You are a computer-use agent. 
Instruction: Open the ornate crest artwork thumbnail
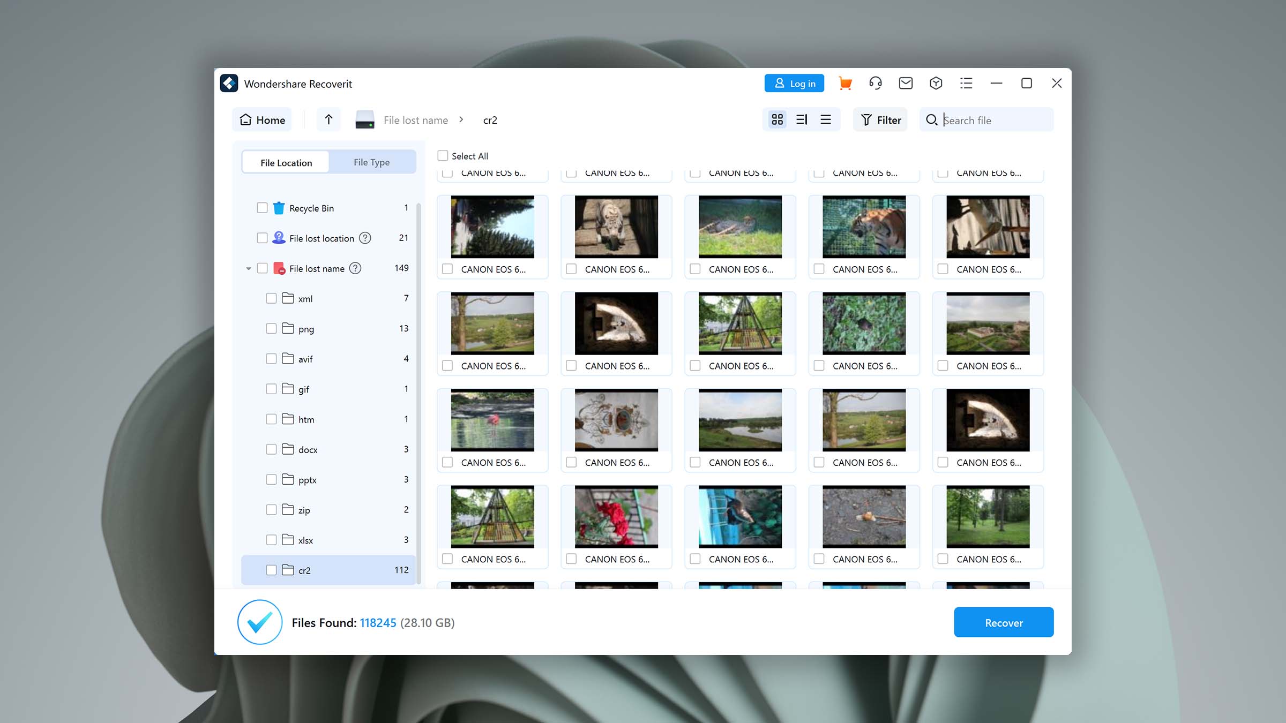616,420
